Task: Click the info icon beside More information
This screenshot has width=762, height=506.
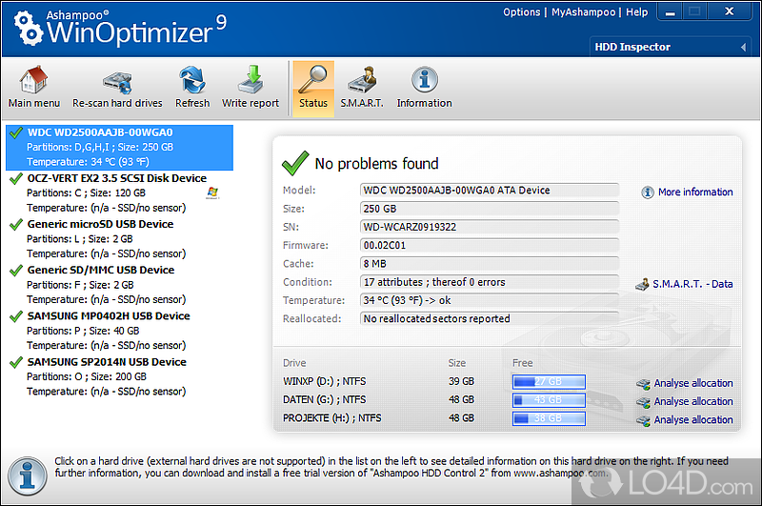Action: pos(649,192)
